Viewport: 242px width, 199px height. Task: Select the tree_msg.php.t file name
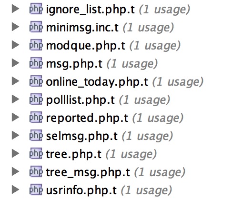(88, 172)
